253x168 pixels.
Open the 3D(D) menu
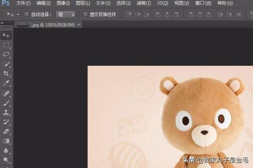tap(162, 3)
